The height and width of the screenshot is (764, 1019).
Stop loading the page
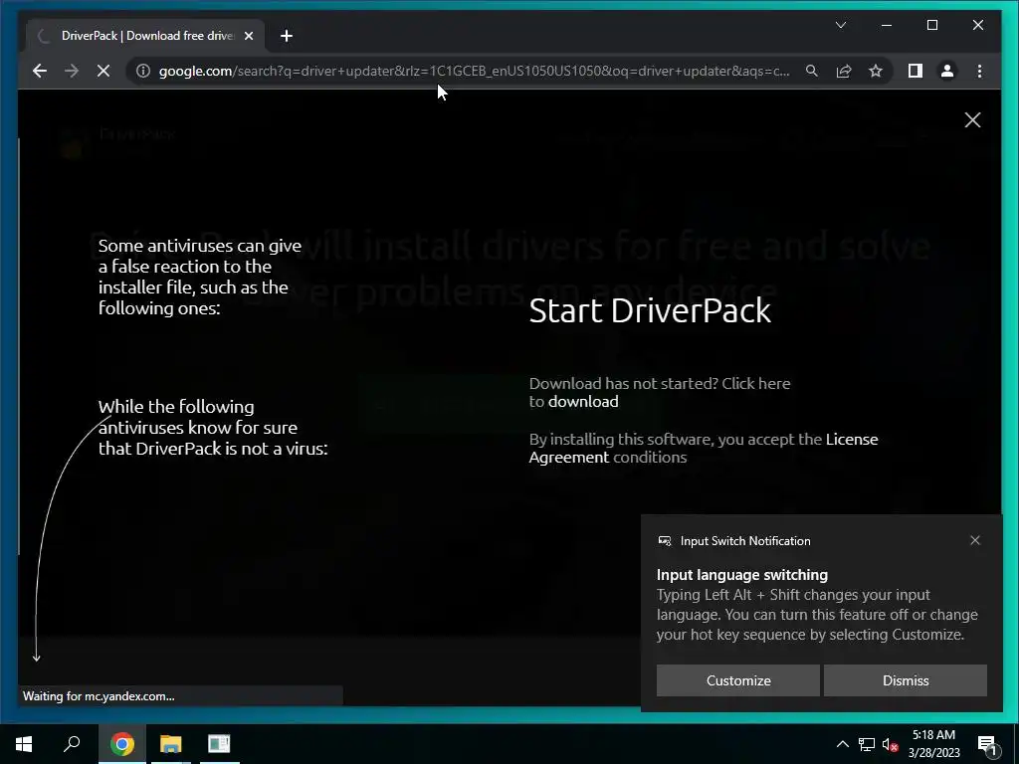103,71
